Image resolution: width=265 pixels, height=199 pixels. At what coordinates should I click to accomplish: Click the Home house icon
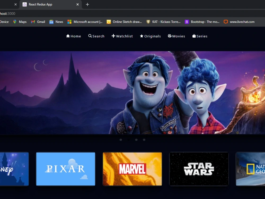point(68,36)
